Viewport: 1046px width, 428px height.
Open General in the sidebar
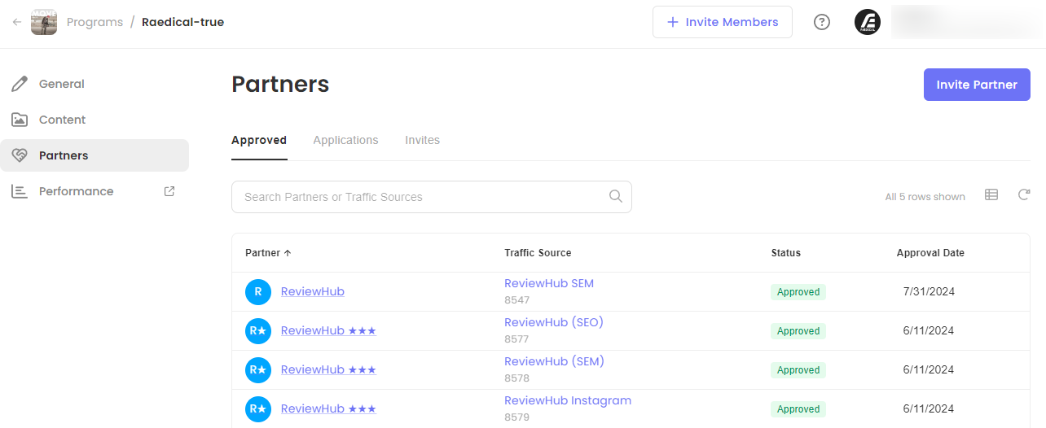point(61,84)
